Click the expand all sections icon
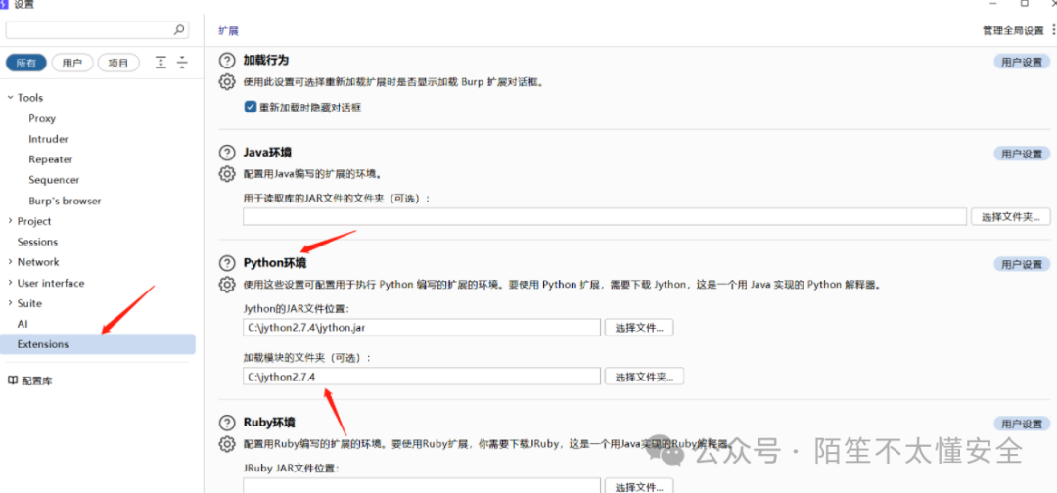 pyautogui.click(x=161, y=63)
